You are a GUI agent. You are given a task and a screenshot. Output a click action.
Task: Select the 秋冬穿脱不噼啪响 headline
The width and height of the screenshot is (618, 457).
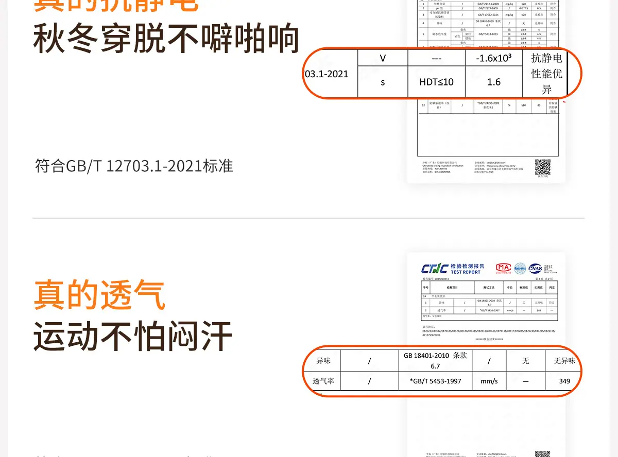coord(166,39)
